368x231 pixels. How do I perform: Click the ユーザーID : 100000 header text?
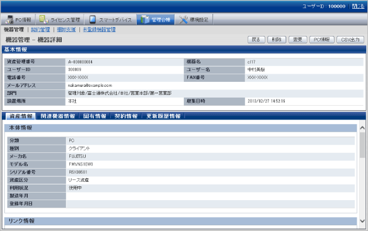[x=324, y=6]
